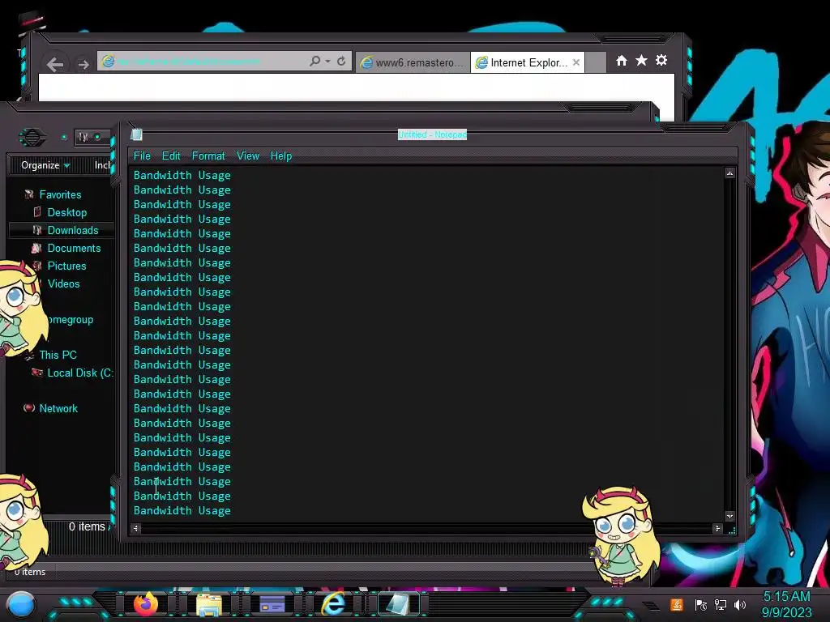Image resolution: width=830 pixels, height=622 pixels.
Task: Open Favorites star in Internet Explorer
Action: click(x=641, y=60)
